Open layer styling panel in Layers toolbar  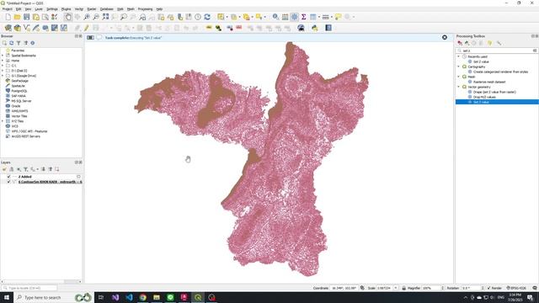tap(4, 169)
